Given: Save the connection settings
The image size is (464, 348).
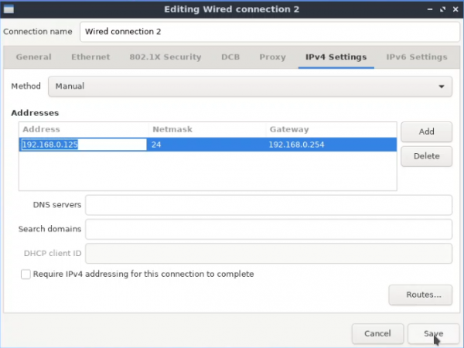Looking at the screenshot, I should click(433, 333).
